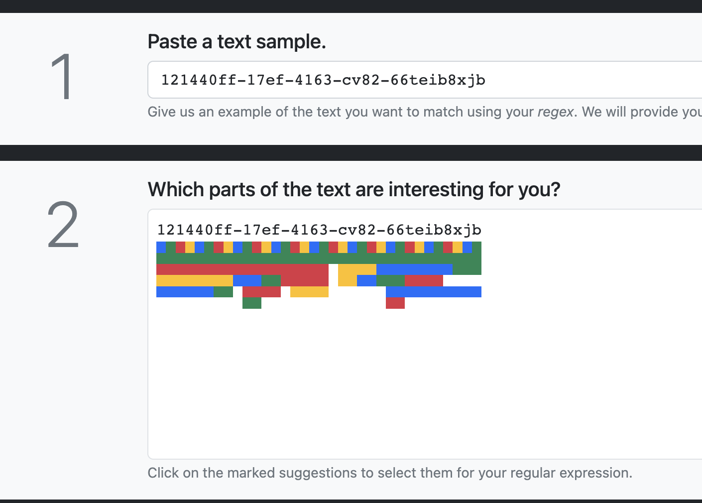Choose the yellow suggestion under '4163' in fifth row
Viewport: 702px width, 503px height.
click(309, 292)
